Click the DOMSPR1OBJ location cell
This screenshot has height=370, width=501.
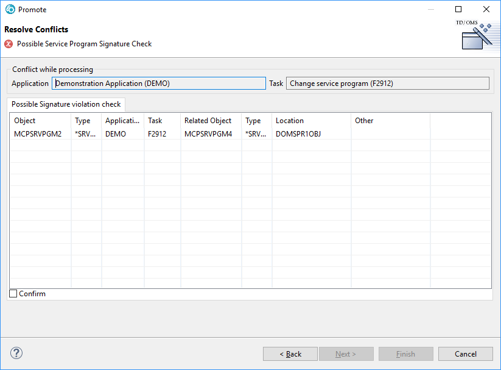pos(298,133)
